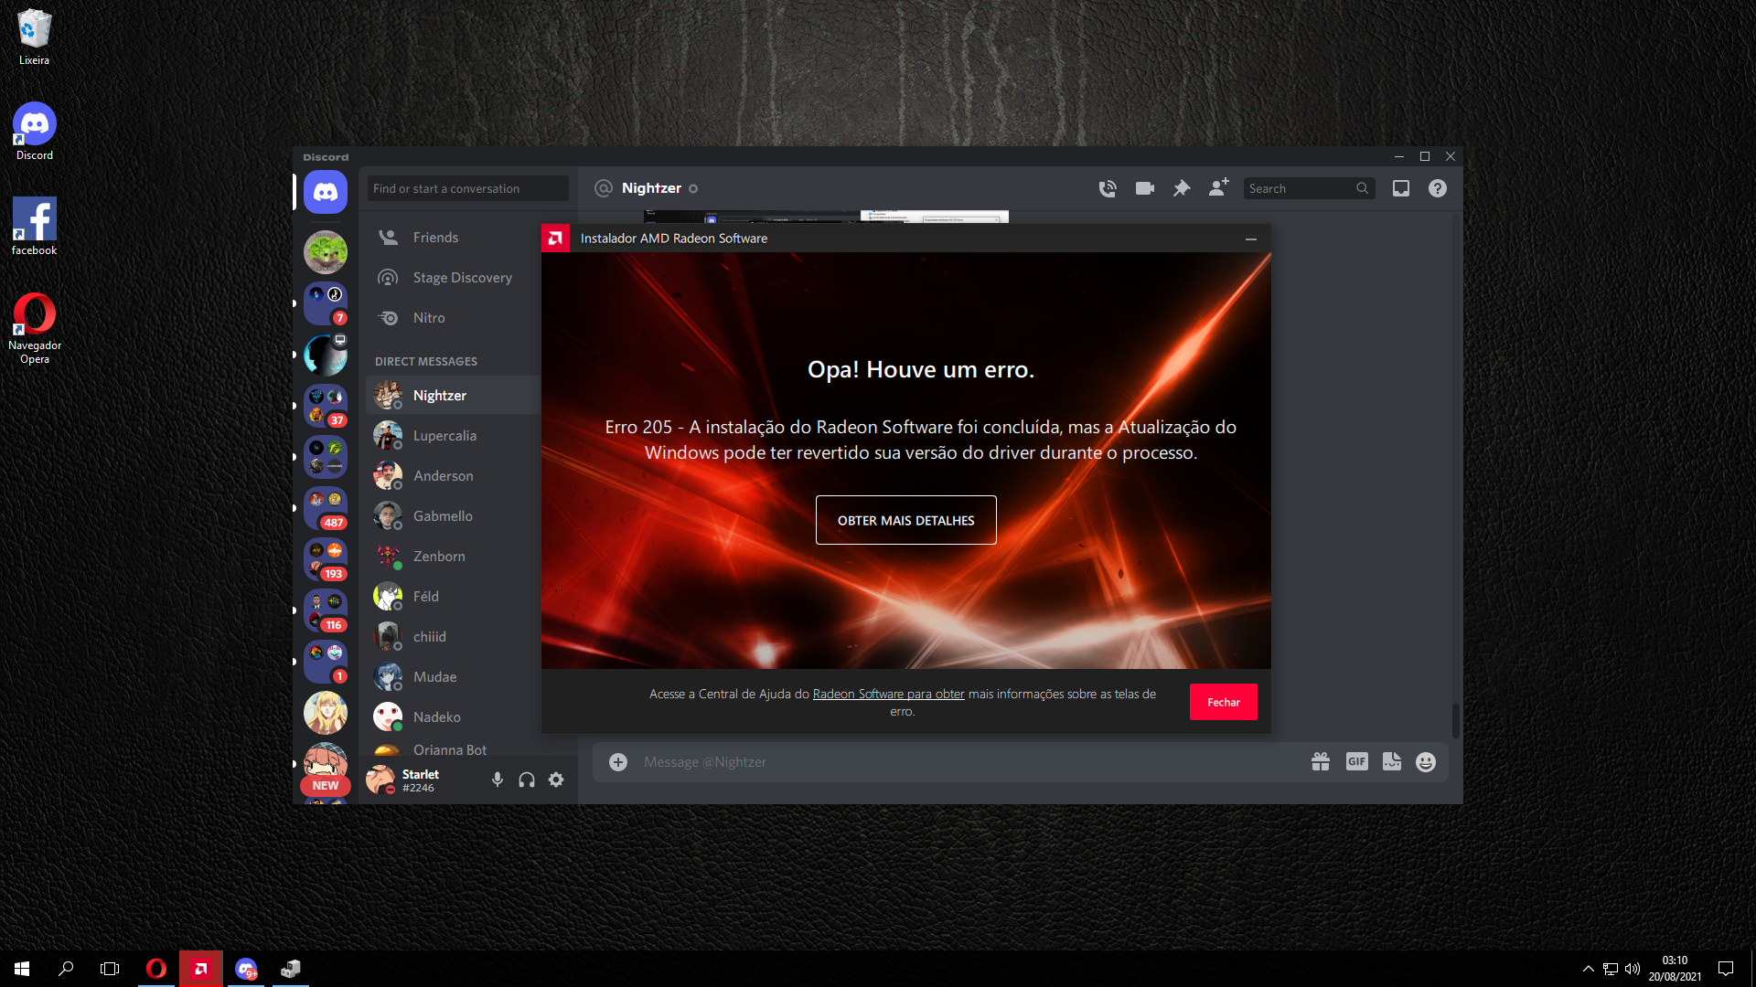Open Nadeko direct message

(x=453, y=717)
